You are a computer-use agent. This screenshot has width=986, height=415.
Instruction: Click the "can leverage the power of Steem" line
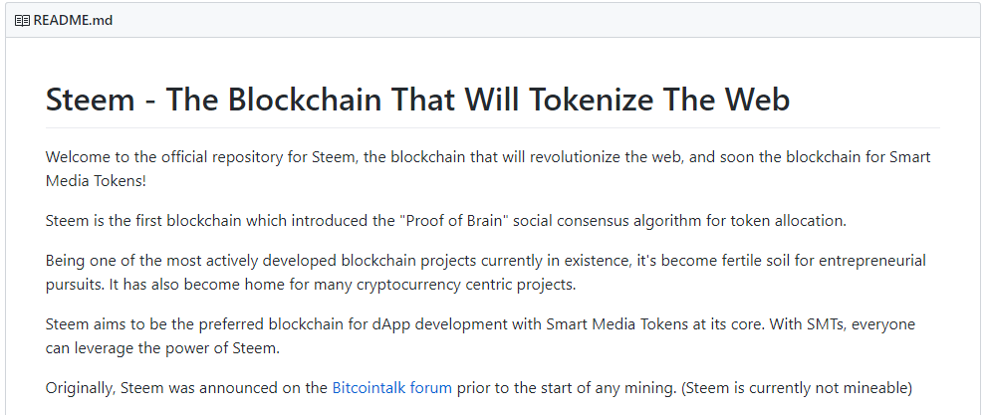162,348
